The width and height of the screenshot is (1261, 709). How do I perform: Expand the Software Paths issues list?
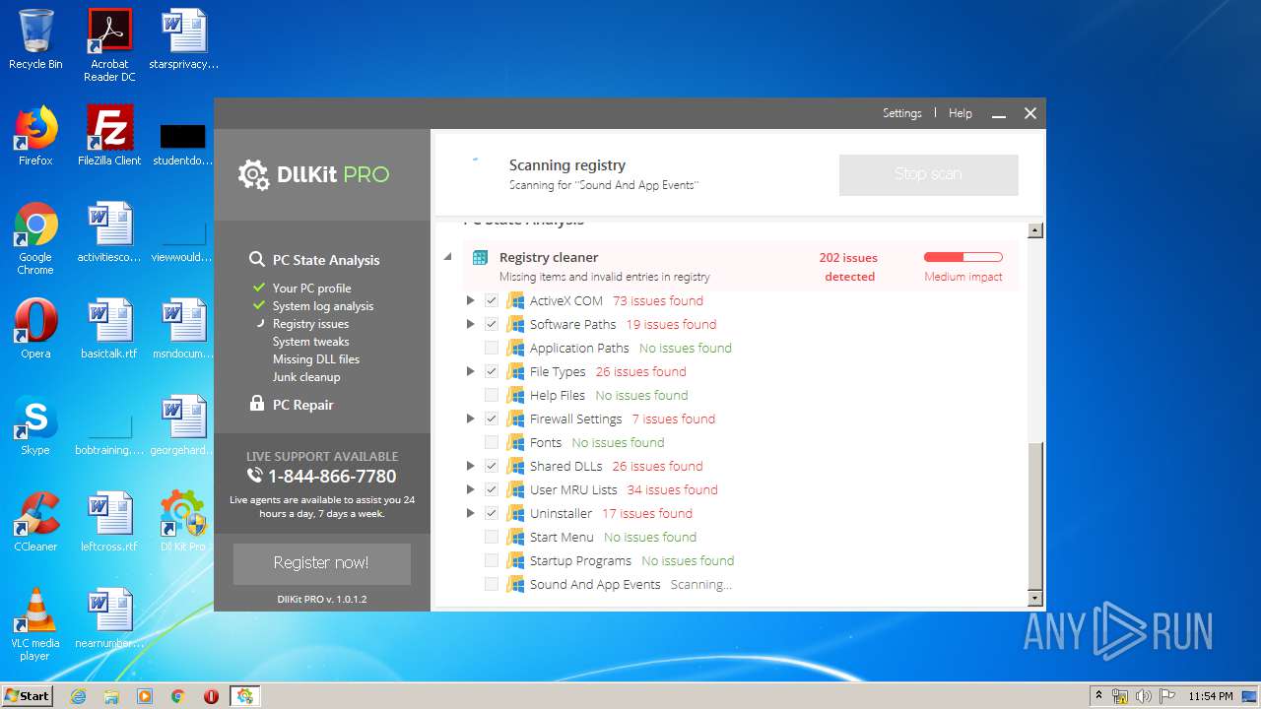point(470,324)
